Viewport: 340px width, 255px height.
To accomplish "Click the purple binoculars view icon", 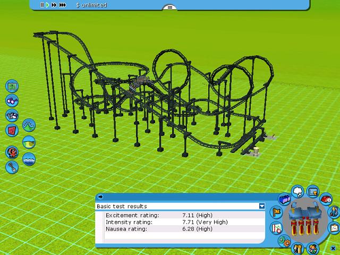I will (x=12, y=100).
